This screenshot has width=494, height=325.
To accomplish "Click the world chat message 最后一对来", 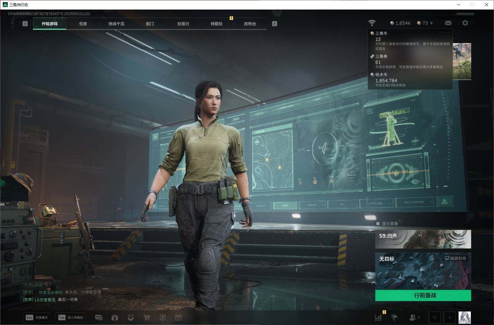I will tap(68, 299).
